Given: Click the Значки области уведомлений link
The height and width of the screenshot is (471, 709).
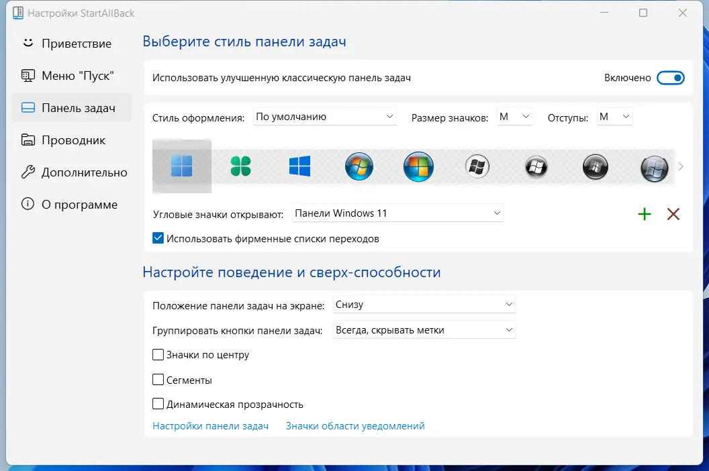Looking at the screenshot, I should pyautogui.click(x=354, y=425).
